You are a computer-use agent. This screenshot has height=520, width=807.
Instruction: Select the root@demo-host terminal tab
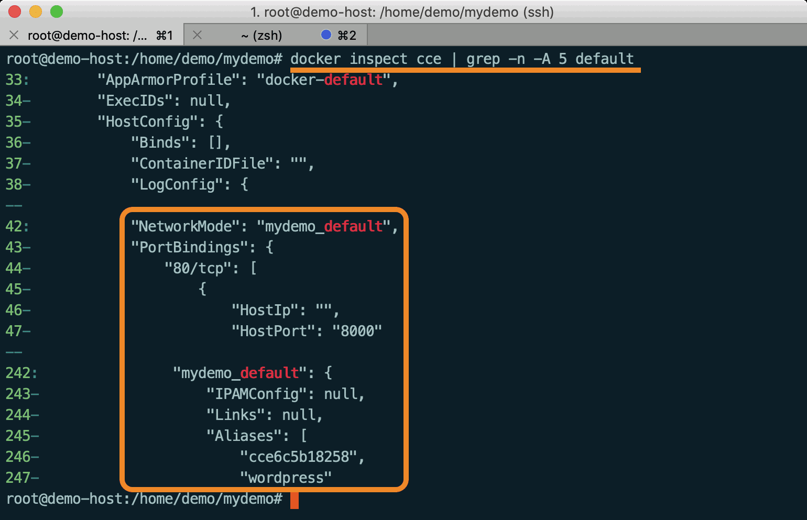(x=92, y=35)
